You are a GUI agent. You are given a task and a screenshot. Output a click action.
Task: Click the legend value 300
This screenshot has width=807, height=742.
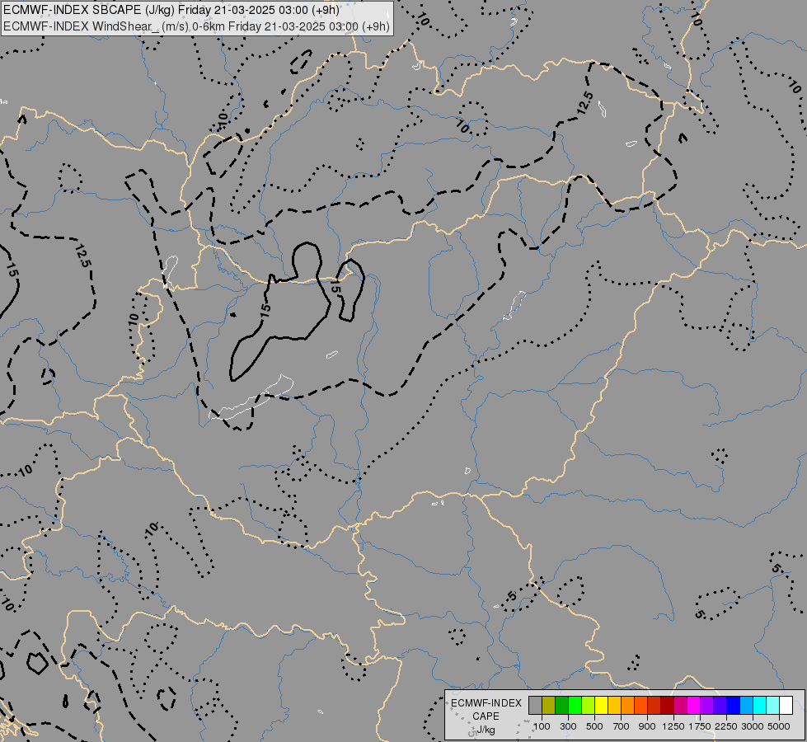(x=568, y=726)
